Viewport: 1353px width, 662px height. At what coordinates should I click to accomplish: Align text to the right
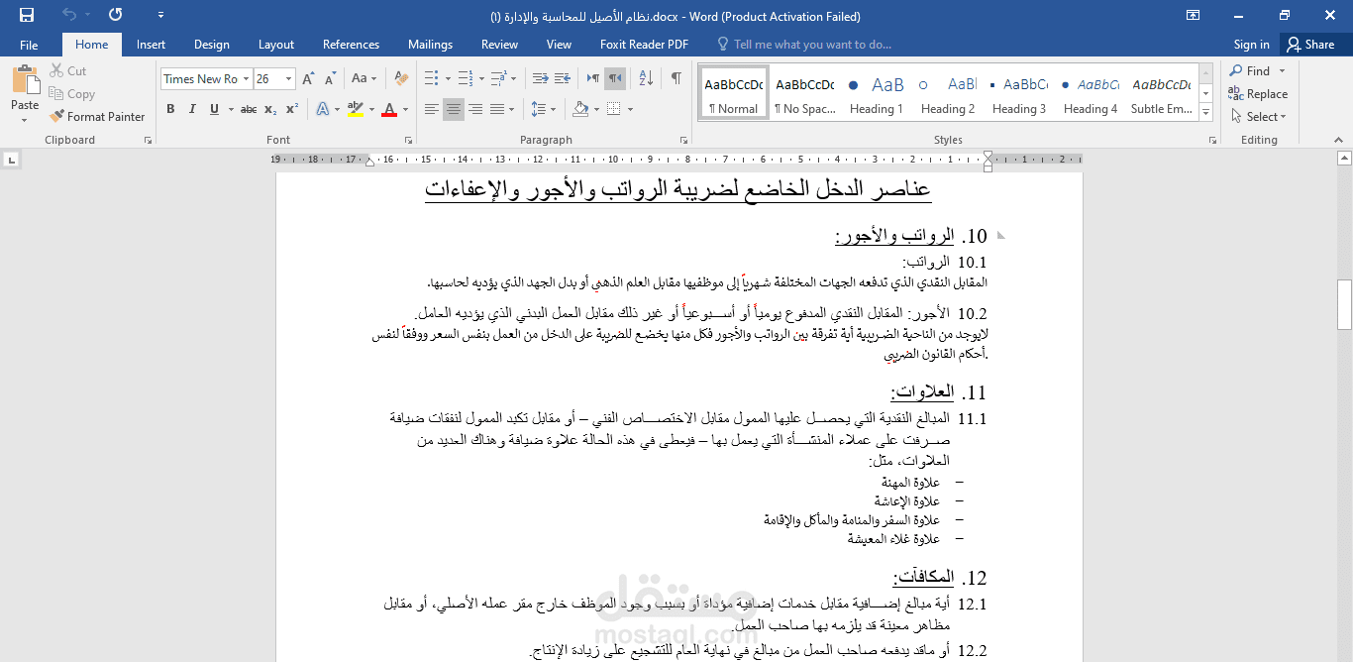tap(475, 109)
